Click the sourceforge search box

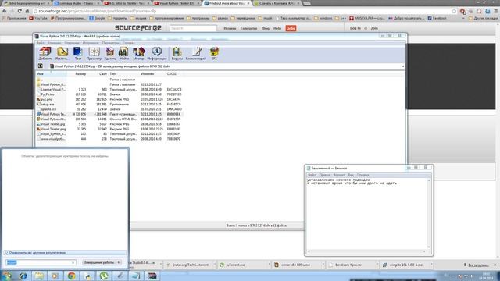pyautogui.click(x=193, y=28)
